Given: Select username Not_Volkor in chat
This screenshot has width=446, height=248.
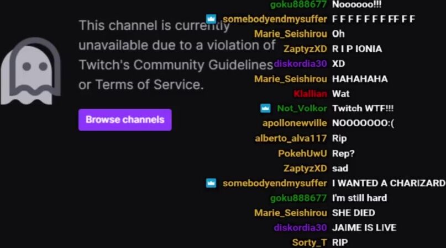Looking at the screenshot, I should (302, 109).
